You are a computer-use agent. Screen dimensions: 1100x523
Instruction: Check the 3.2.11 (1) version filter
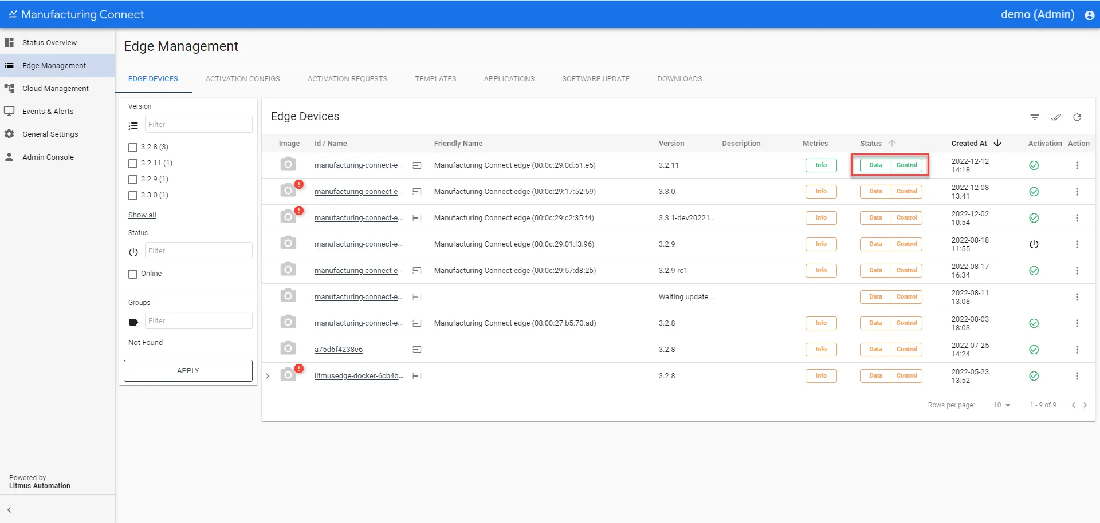pyautogui.click(x=133, y=164)
